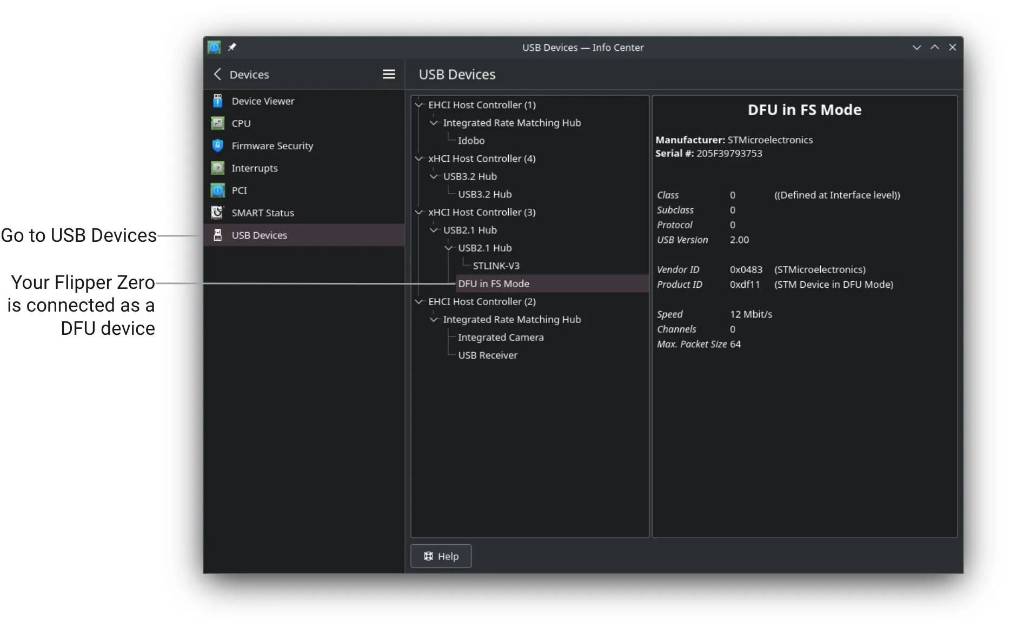
Task: Click the Device Viewer icon in sidebar
Action: 217,101
